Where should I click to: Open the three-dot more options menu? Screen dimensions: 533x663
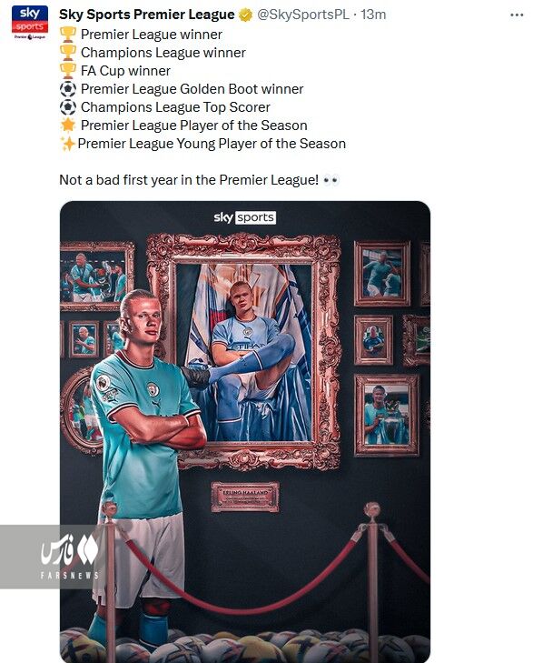coord(517,15)
